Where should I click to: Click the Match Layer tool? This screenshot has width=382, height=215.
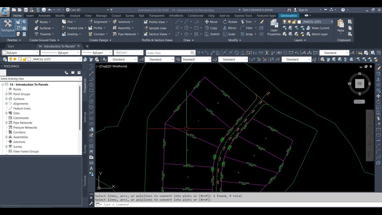[317, 34]
